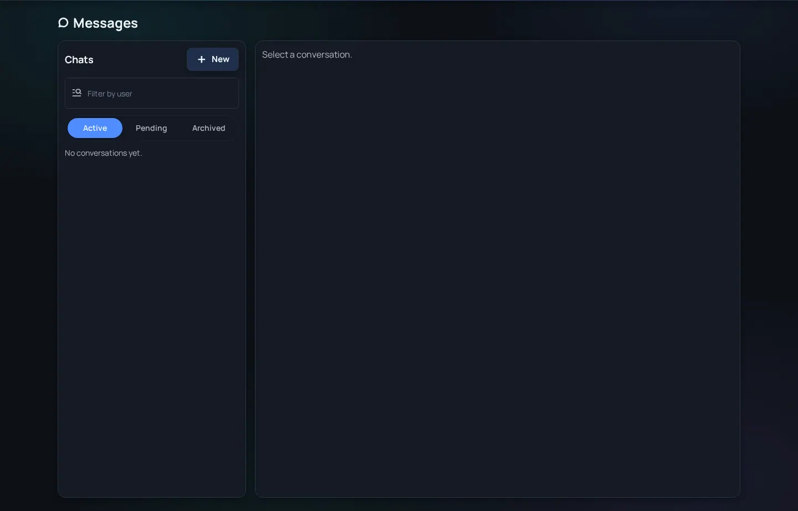Image resolution: width=798 pixels, height=511 pixels.
Task: Click the 'No conversations yet.' message
Action: [104, 153]
